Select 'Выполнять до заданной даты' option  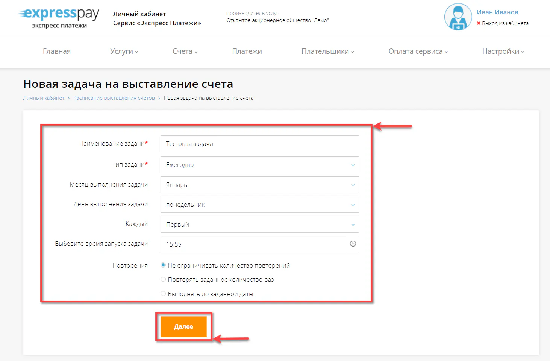click(x=163, y=293)
